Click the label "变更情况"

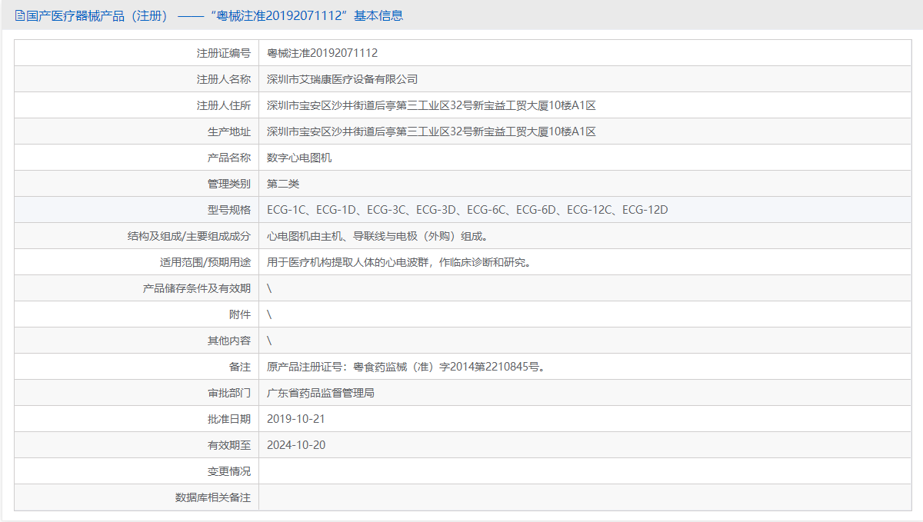[x=229, y=471]
